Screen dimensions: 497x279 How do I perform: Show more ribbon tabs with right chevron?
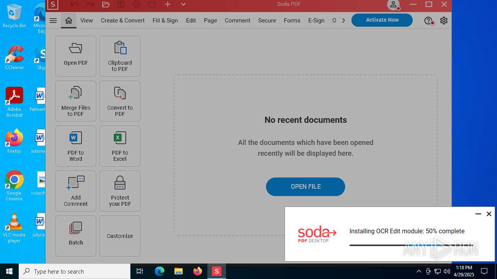(344, 21)
